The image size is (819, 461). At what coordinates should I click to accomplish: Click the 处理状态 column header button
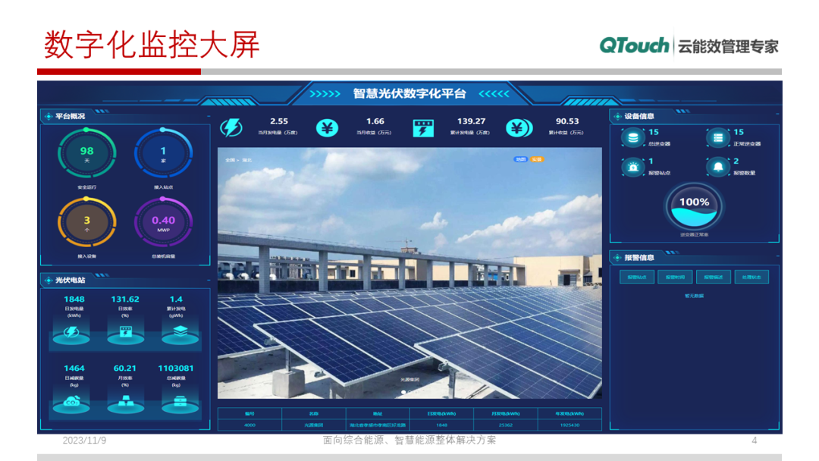click(751, 277)
